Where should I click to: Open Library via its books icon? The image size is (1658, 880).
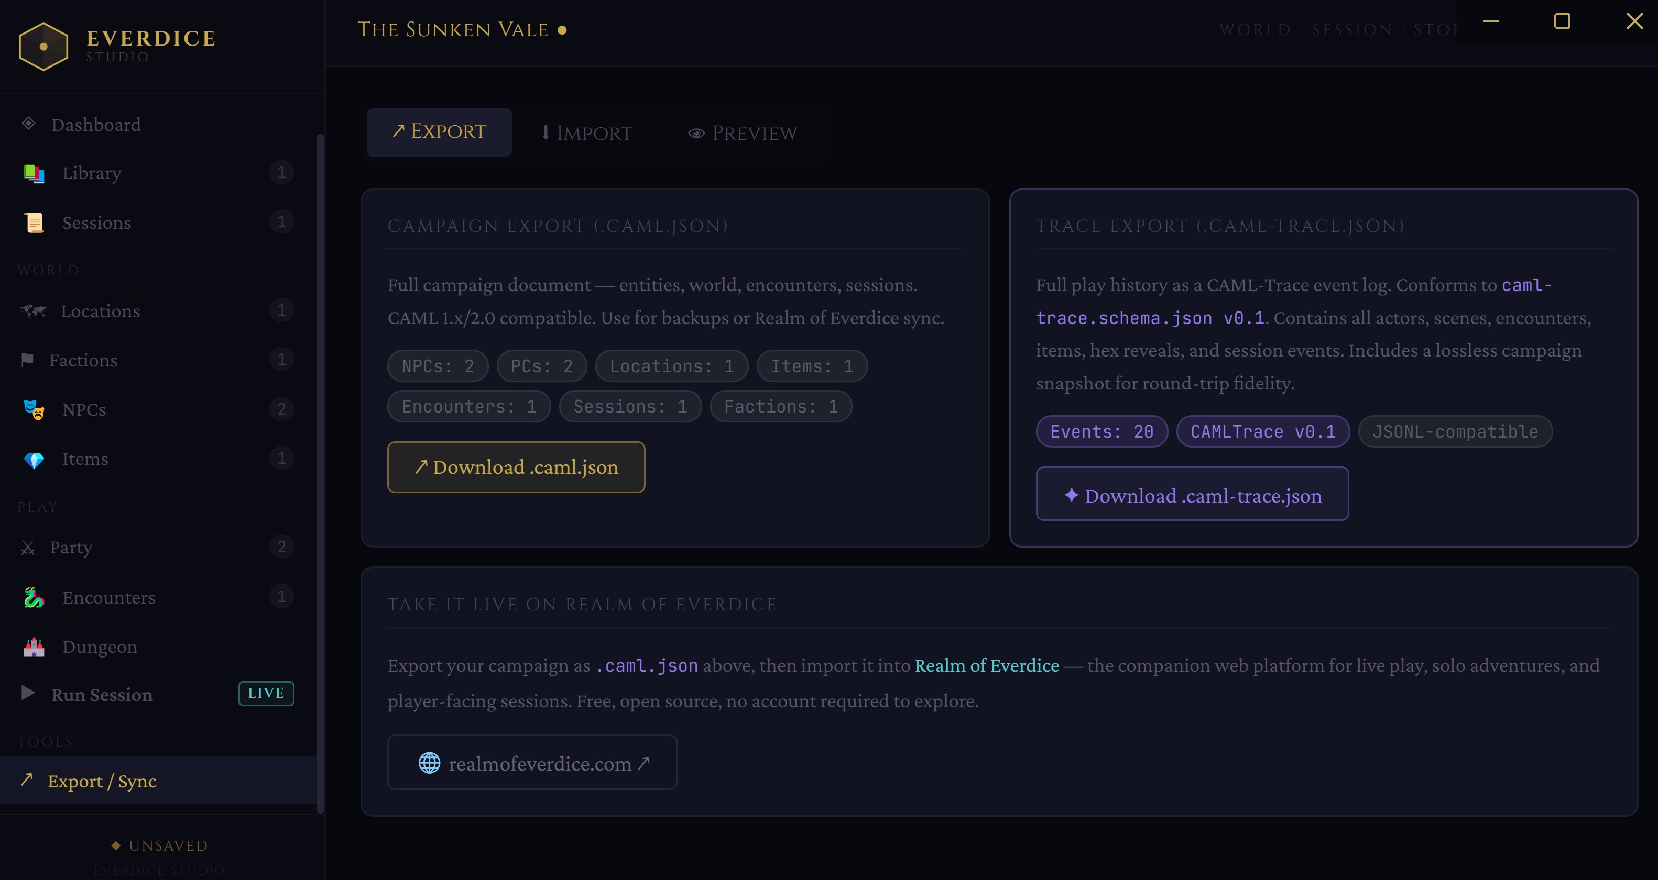(x=34, y=174)
